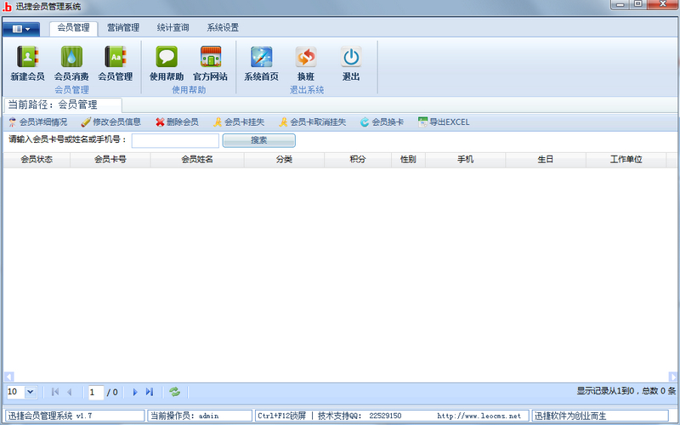The width and height of the screenshot is (680, 425).
Task: Sort by 手机 column header
Action: (465, 160)
